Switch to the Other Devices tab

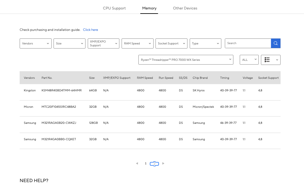point(185,8)
